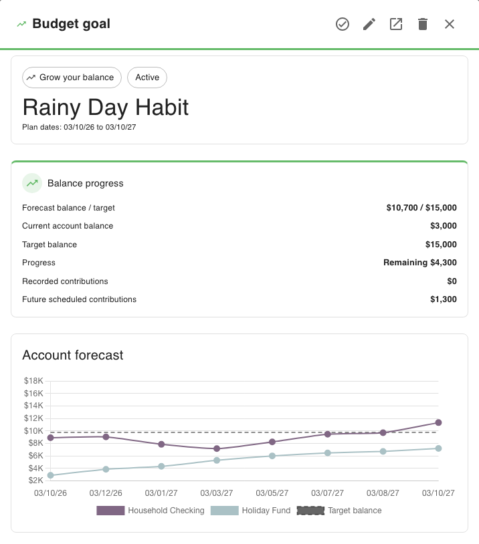Click the Household Checking point at 03/03/27
Screen dimensions: 479x544
click(x=217, y=448)
